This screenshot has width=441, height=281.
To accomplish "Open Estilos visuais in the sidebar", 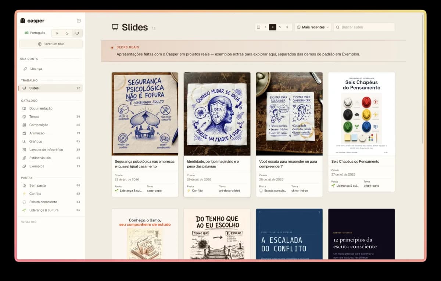I will tap(51, 158).
